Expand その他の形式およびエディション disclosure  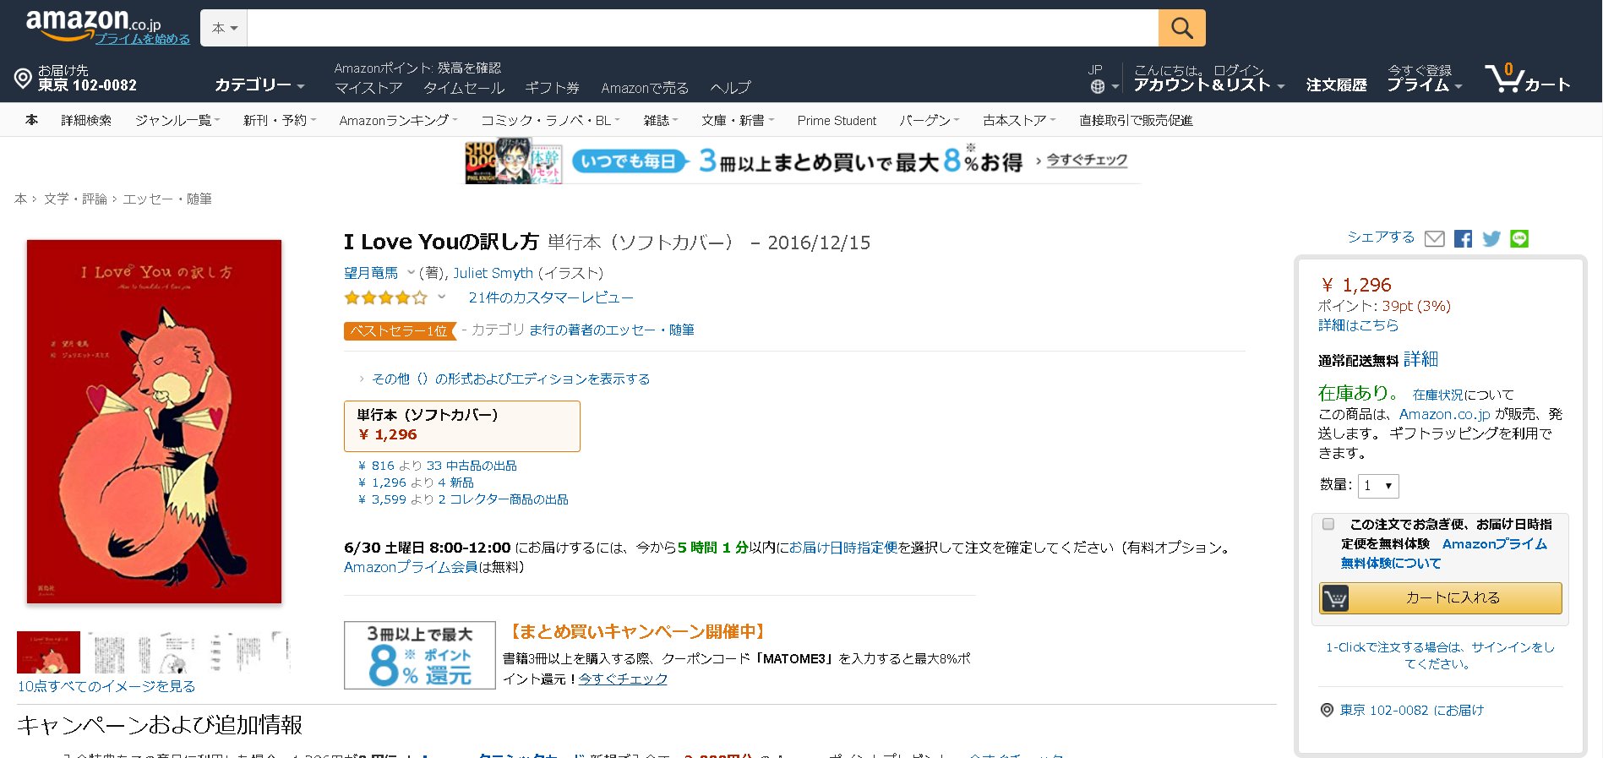tap(504, 379)
